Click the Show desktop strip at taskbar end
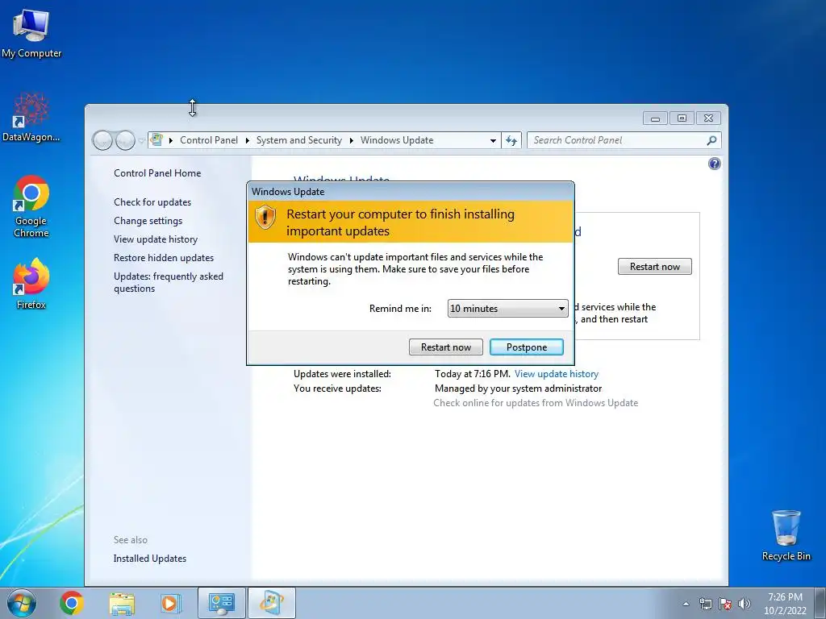Image resolution: width=826 pixels, height=619 pixels. pyautogui.click(x=820, y=603)
